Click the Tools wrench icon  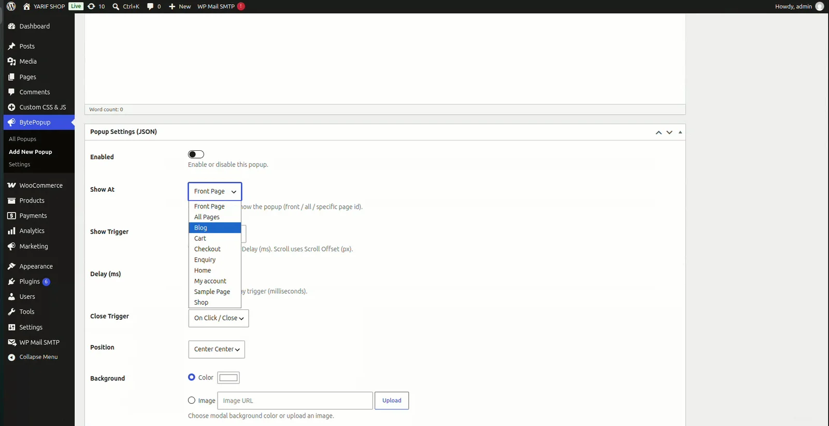pyautogui.click(x=11, y=311)
